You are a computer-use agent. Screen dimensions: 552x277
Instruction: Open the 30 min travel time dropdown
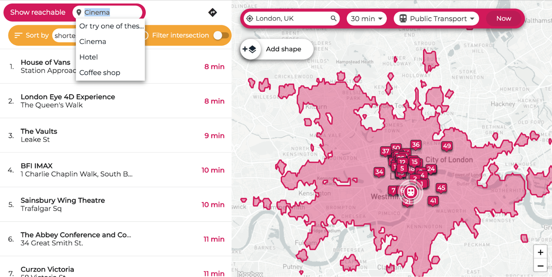(367, 19)
